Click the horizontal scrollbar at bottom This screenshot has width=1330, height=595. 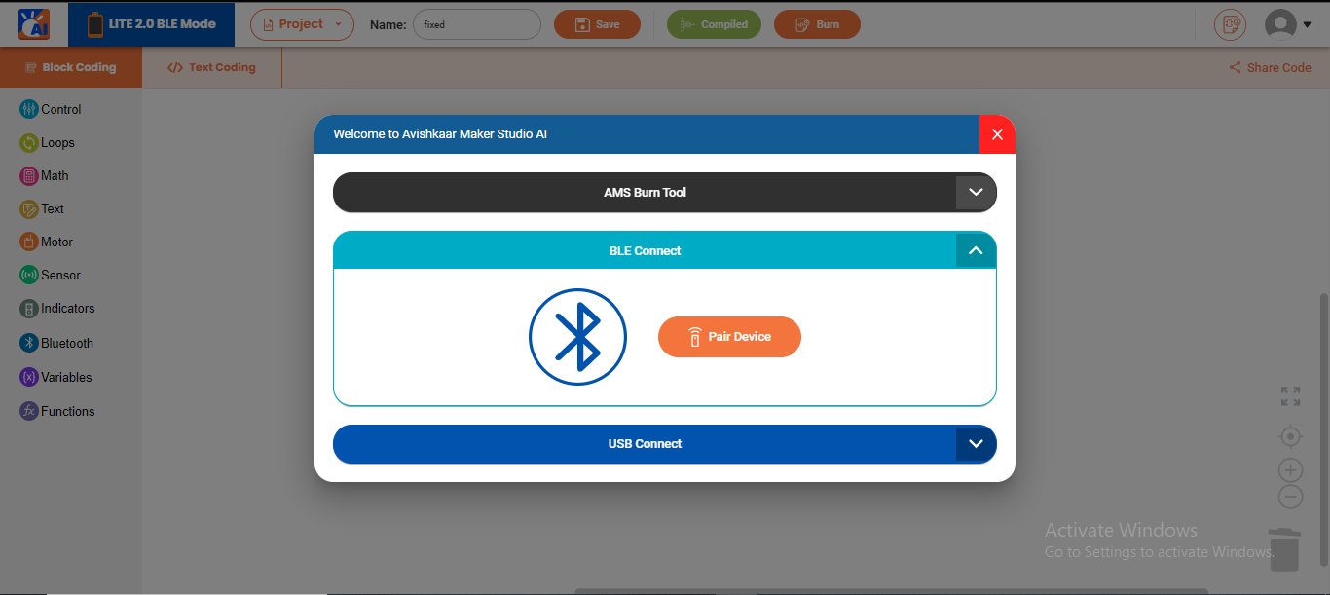click(891, 591)
